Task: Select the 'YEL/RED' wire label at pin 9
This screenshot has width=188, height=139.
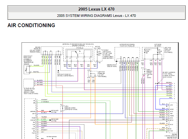Action: click(x=44, y=117)
